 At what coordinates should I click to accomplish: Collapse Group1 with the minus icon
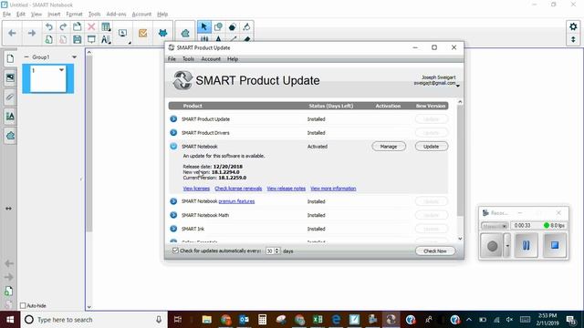26,56
